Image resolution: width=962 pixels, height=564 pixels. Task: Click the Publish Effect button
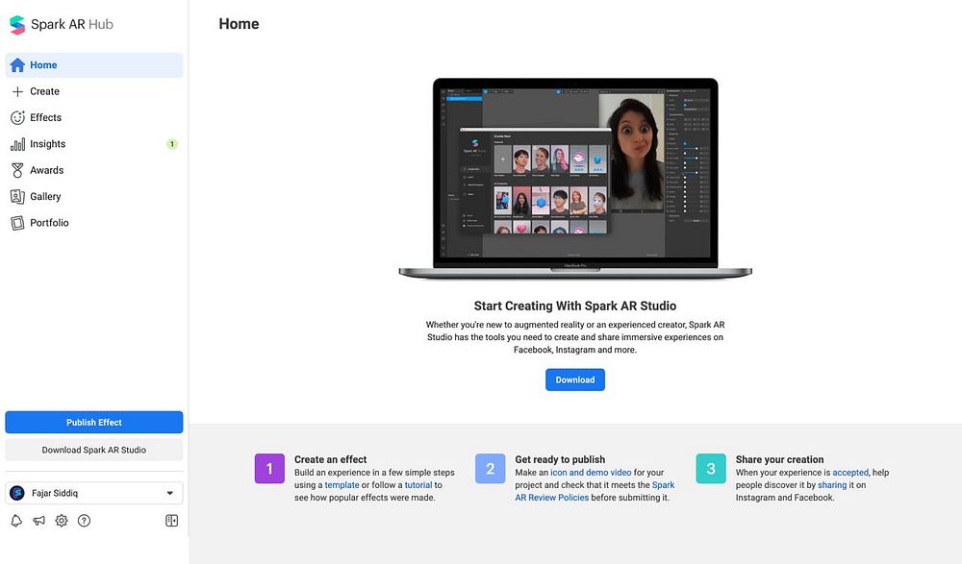point(94,423)
